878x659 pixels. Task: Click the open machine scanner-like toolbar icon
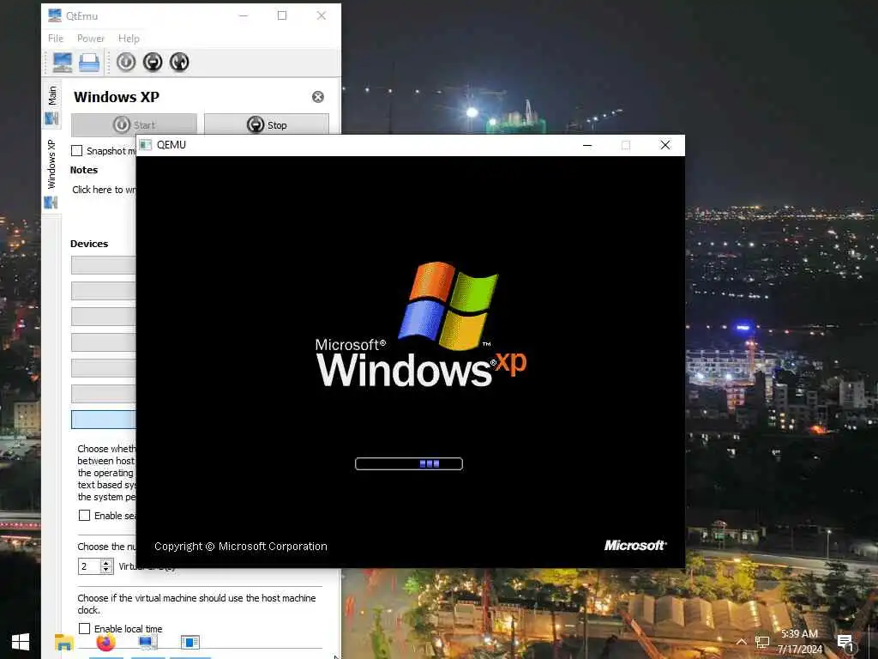[89, 62]
